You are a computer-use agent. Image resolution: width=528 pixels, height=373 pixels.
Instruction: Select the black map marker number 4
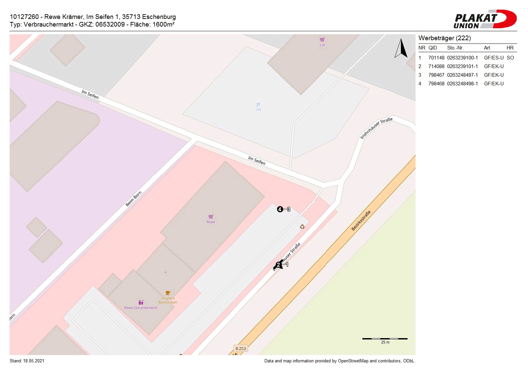(x=280, y=209)
